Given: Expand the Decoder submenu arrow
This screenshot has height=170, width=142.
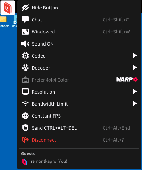Looking at the screenshot, I should [135, 67].
